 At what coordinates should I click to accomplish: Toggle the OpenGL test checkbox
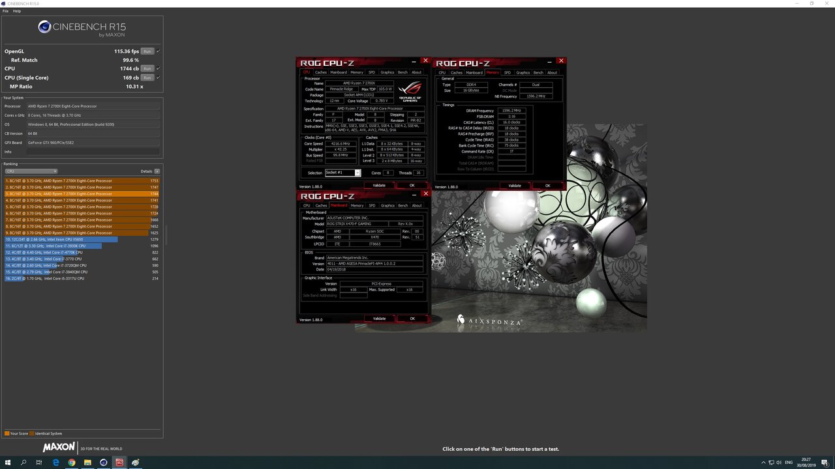(159, 51)
